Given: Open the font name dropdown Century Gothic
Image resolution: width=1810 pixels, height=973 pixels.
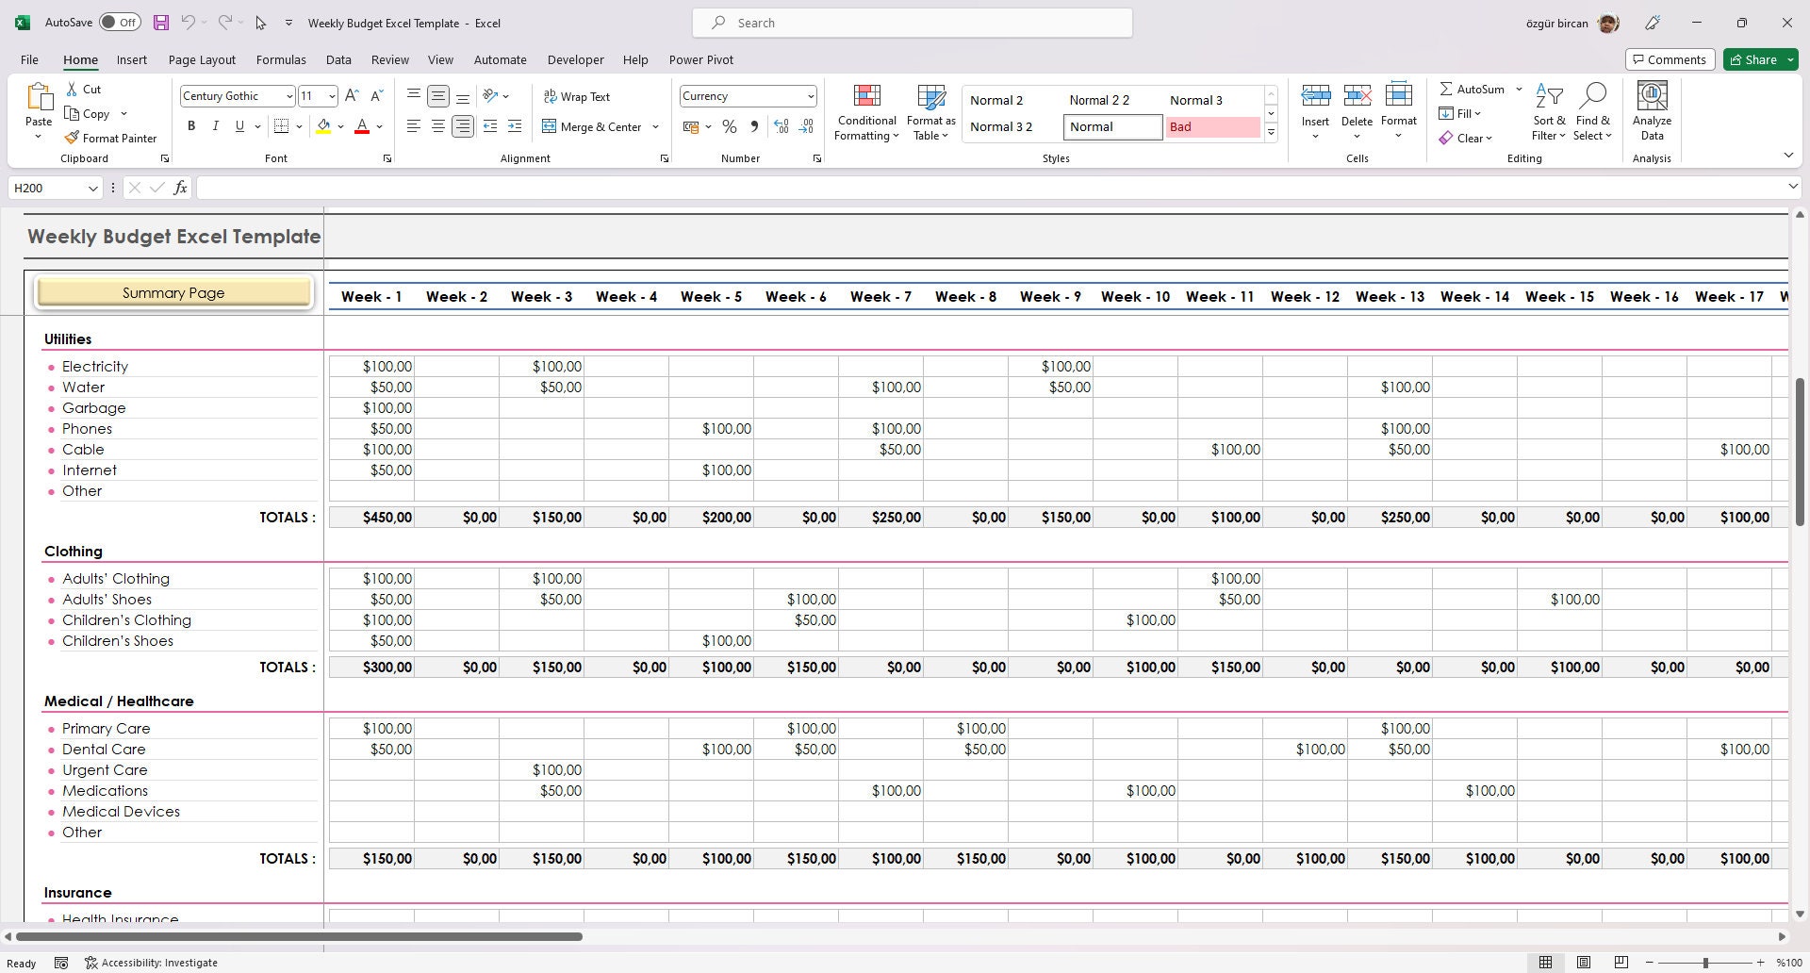Looking at the screenshot, I should click(288, 96).
